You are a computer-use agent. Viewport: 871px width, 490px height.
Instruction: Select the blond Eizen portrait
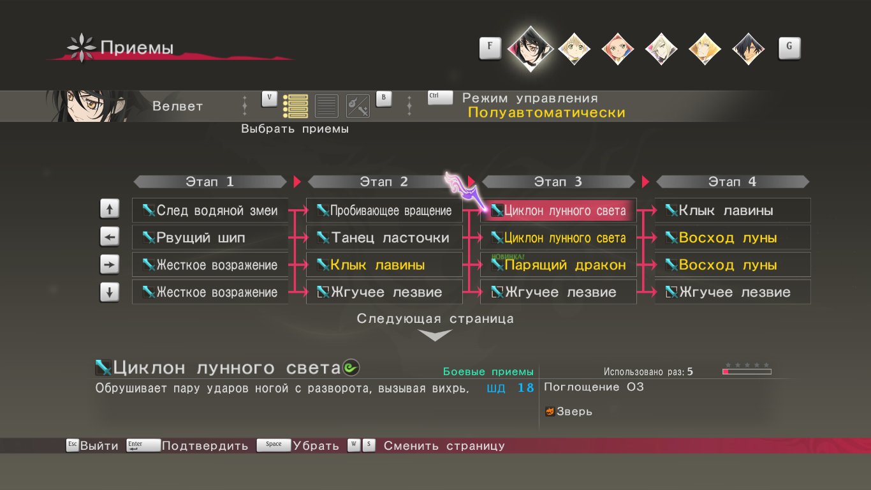click(705, 49)
